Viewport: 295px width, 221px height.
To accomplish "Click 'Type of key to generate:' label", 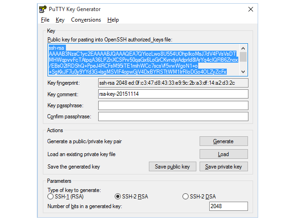I will (74, 190).
